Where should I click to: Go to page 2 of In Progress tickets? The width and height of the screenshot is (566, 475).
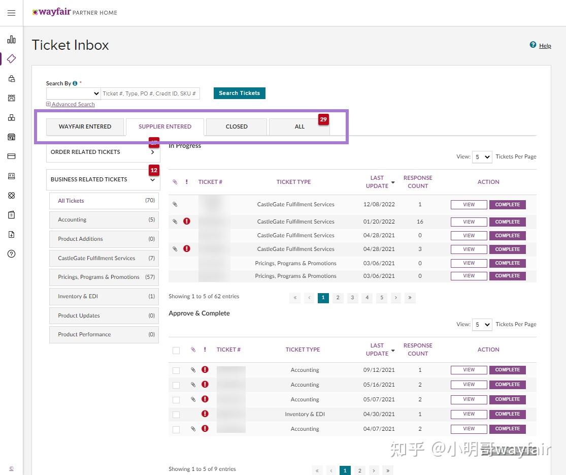338,298
